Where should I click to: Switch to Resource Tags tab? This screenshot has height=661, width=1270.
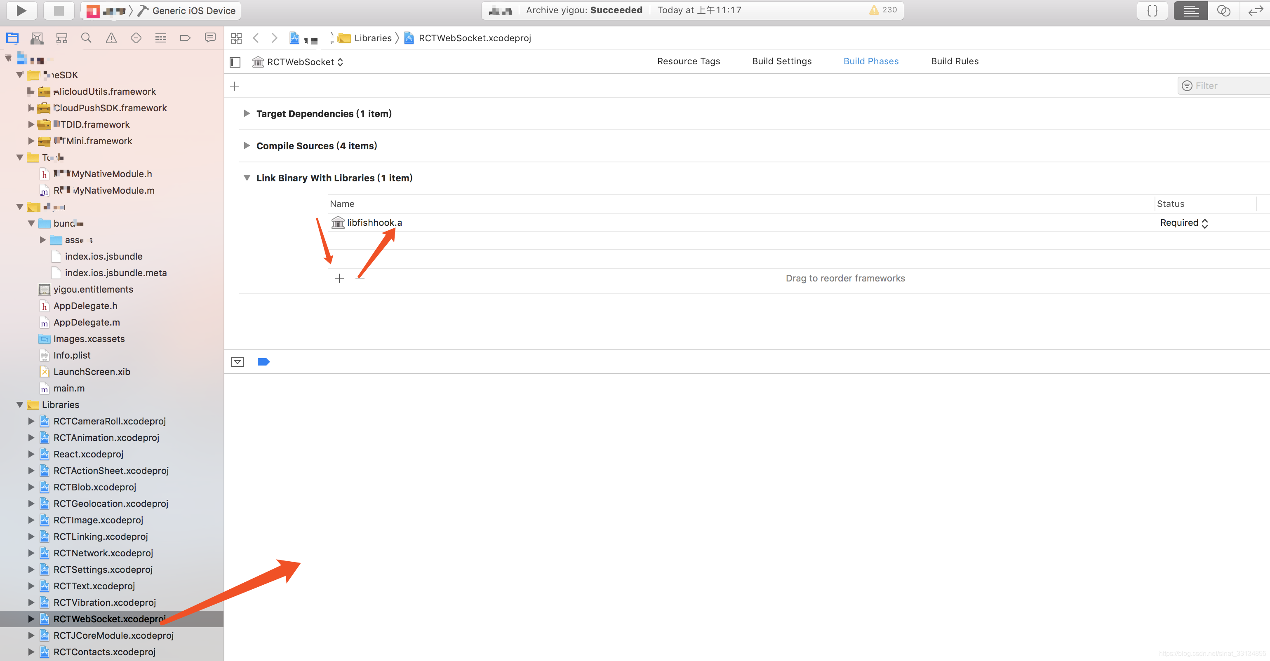pos(688,61)
